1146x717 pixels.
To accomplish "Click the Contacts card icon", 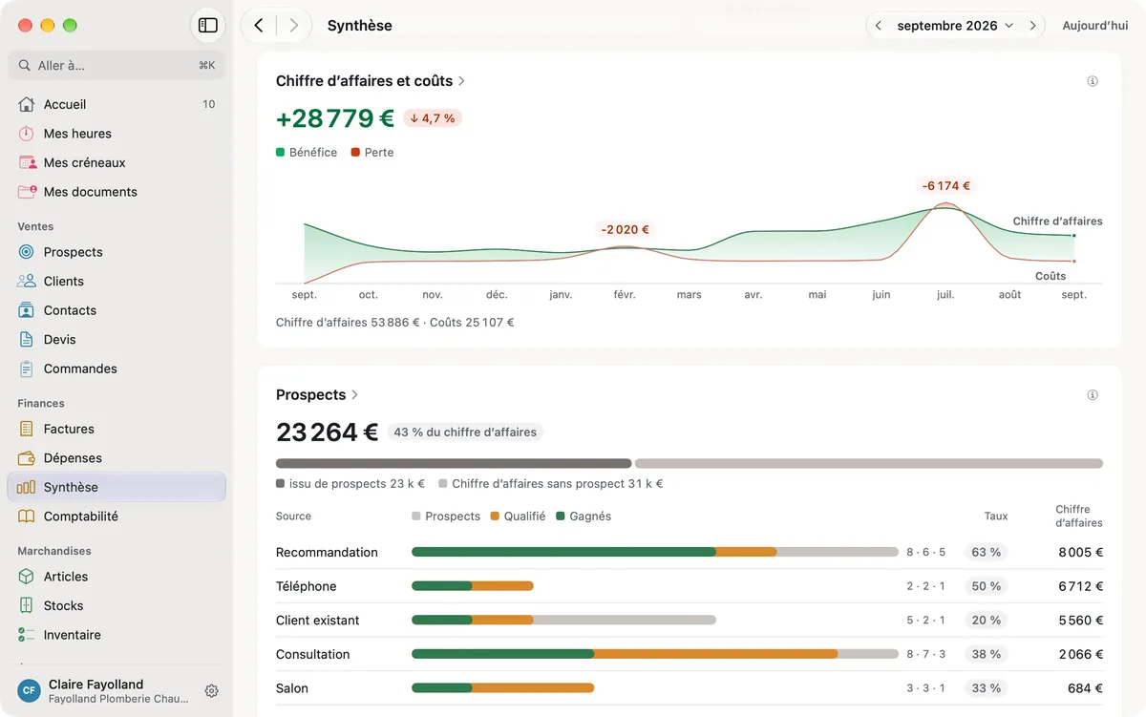I will point(27,310).
